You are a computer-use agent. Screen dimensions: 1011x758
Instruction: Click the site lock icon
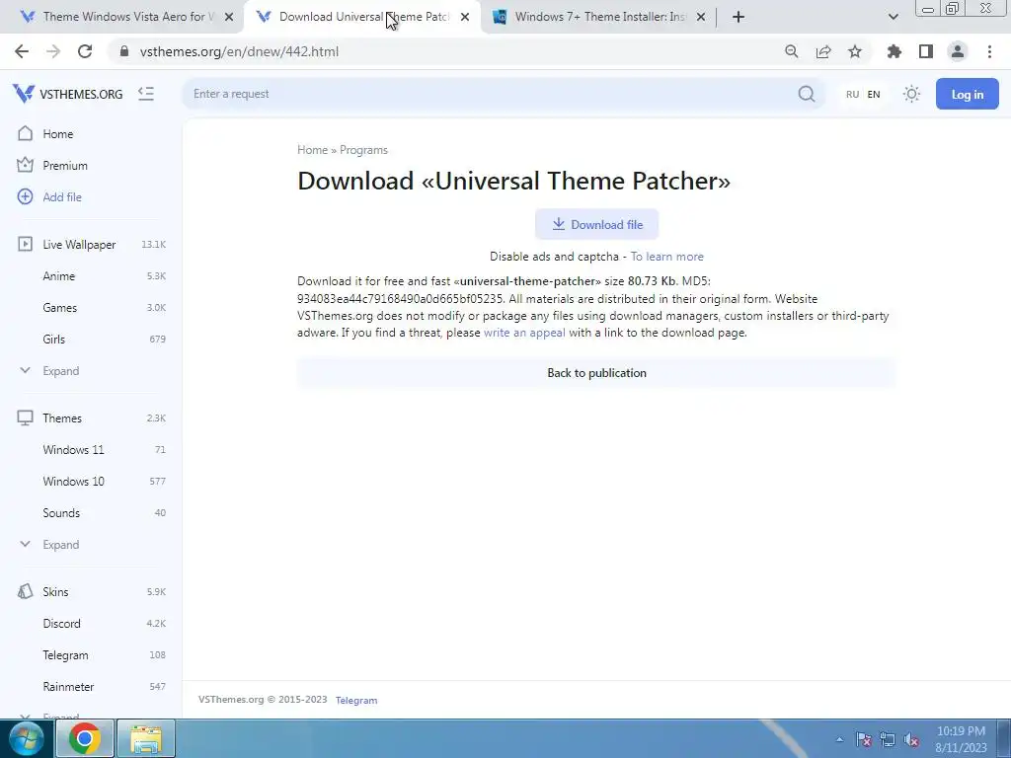pos(124,51)
